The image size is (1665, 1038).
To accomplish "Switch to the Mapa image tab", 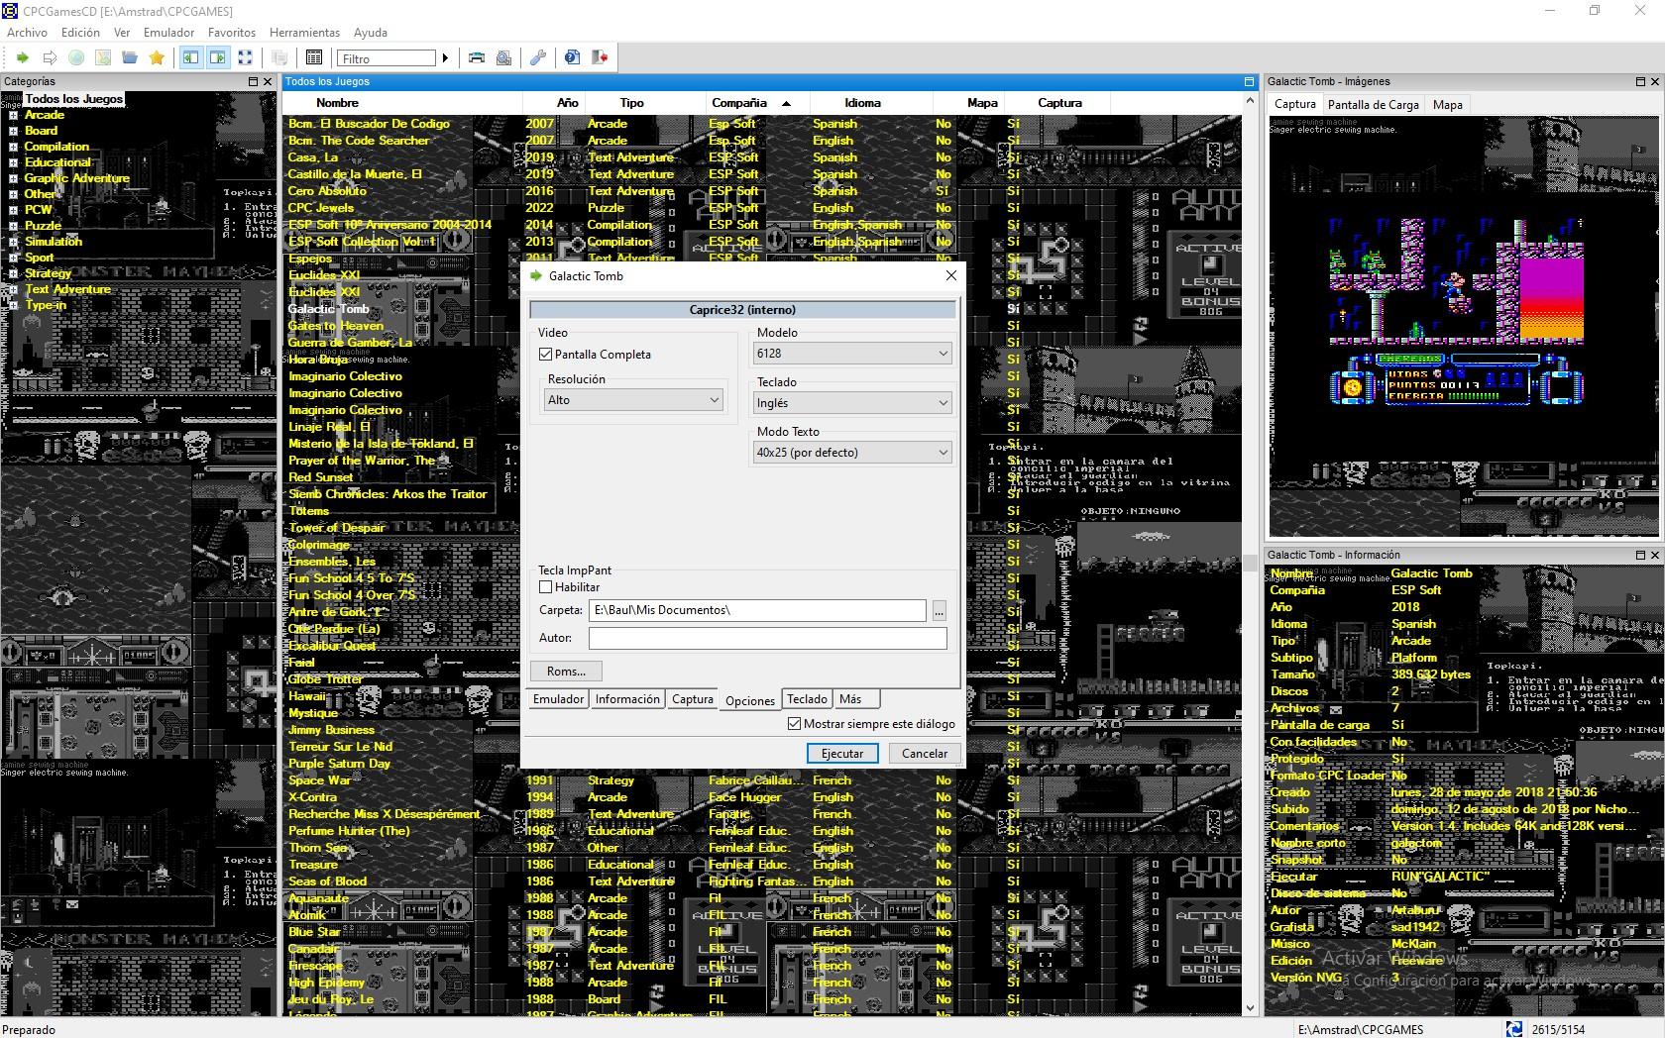I will pos(1447,104).
